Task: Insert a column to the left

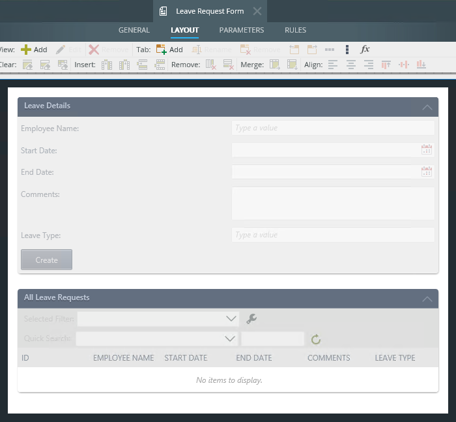Action: coord(107,65)
